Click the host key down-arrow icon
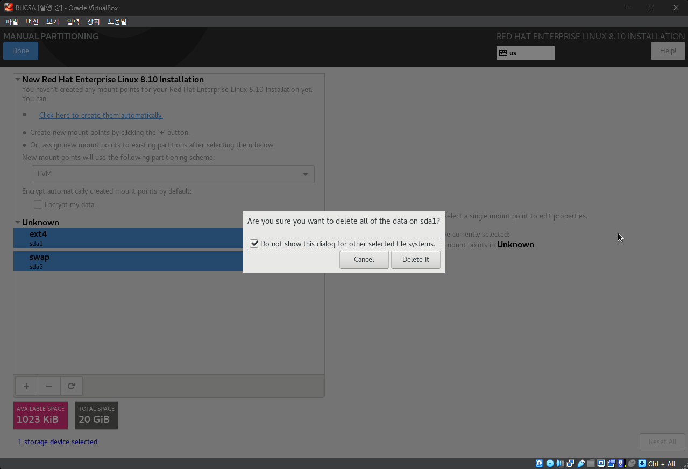The height and width of the screenshot is (469, 688). [642, 464]
